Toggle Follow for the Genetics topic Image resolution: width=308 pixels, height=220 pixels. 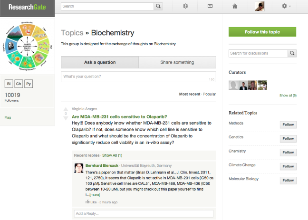coord(288,137)
